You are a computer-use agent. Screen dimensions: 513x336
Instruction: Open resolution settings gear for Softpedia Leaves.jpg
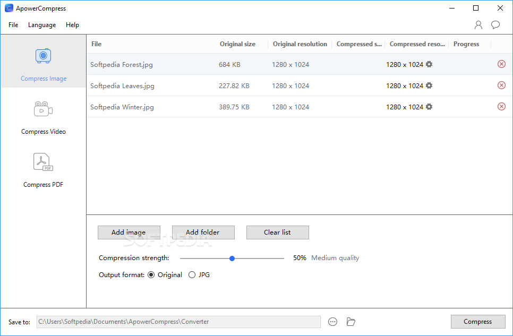[429, 85]
